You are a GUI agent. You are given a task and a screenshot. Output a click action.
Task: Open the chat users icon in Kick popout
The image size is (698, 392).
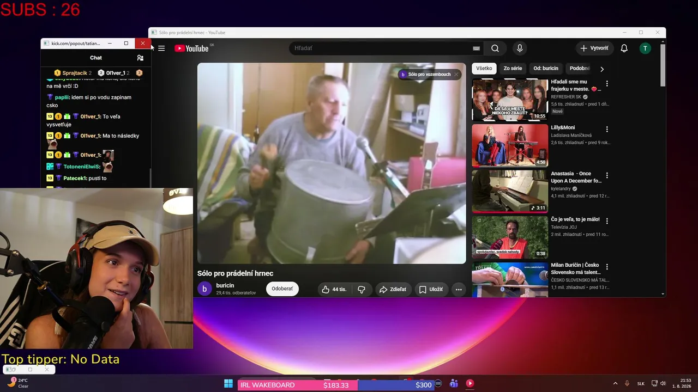(x=140, y=58)
